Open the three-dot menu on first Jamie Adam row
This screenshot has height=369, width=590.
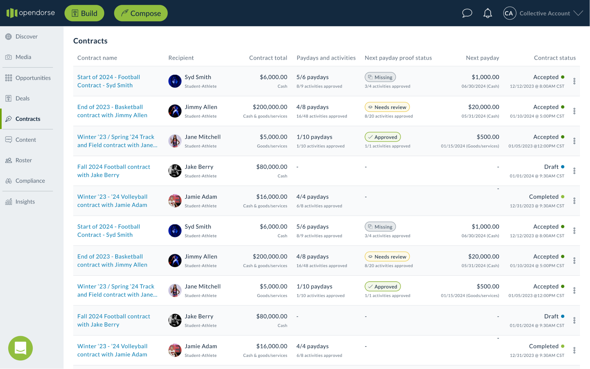tap(574, 201)
